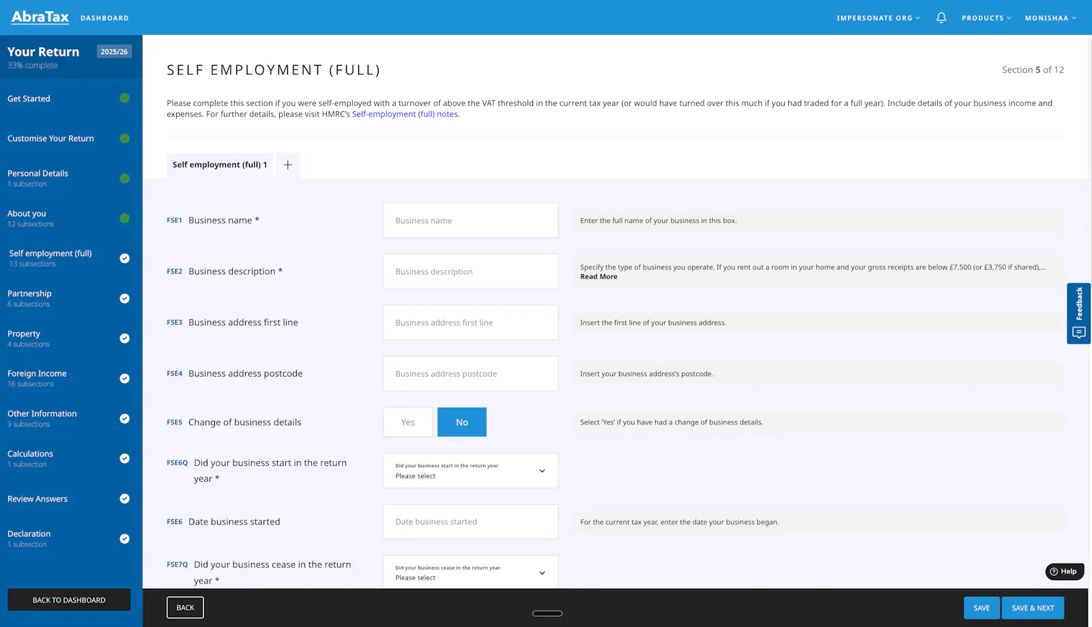Add another self employment tab with plus

(x=288, y=165)
